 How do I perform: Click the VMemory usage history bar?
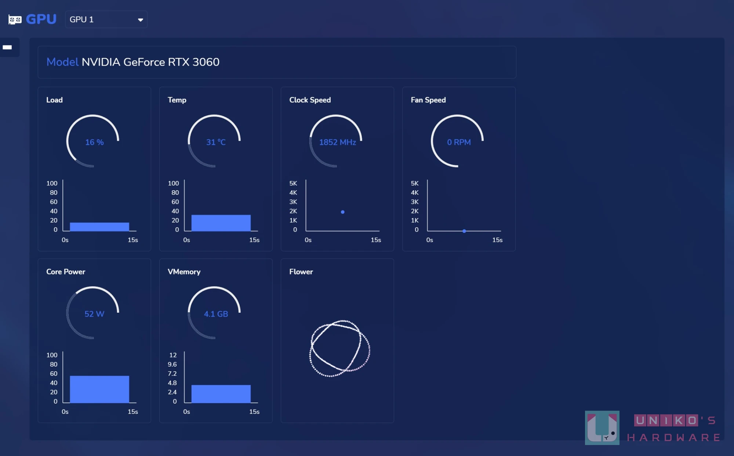(221, 394)
